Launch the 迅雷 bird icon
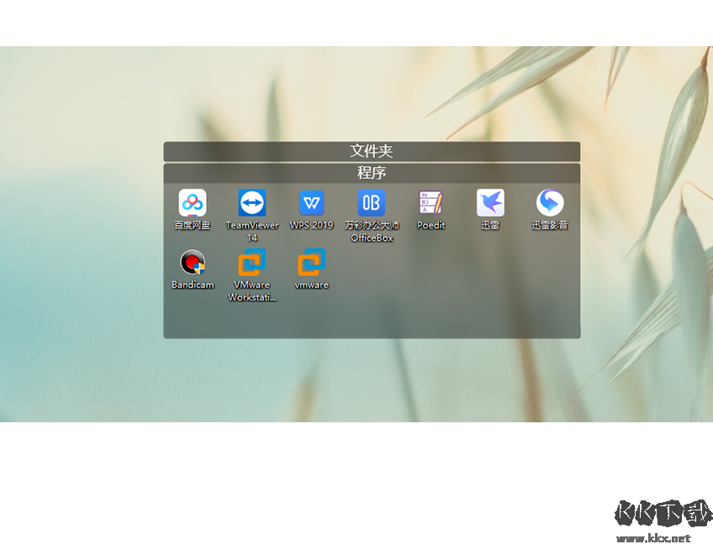This screenshot has height=544, width=713. point(490,202)
